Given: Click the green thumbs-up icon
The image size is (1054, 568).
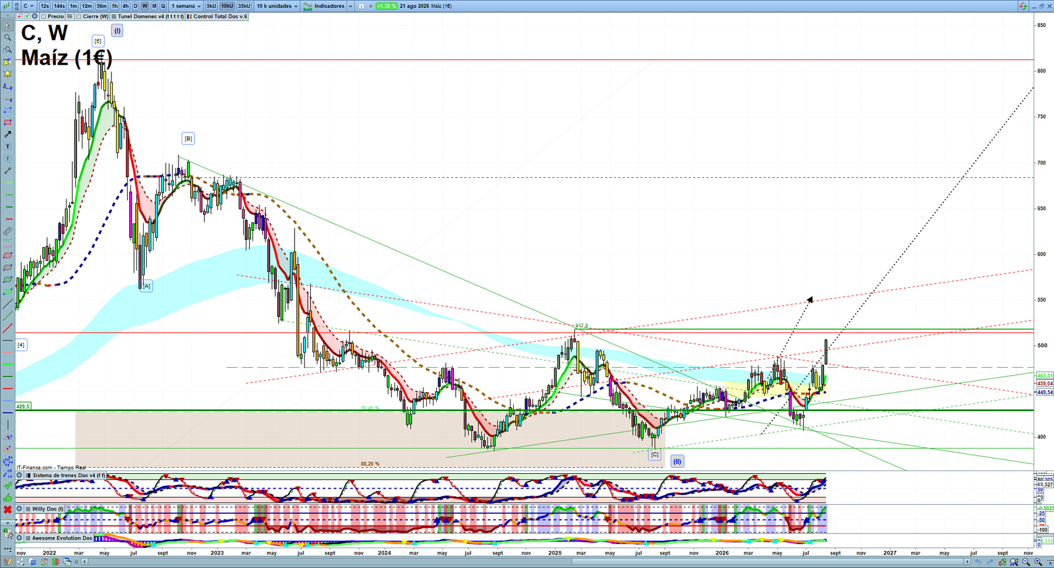Looking at the screenshot, I should point(8,498).
